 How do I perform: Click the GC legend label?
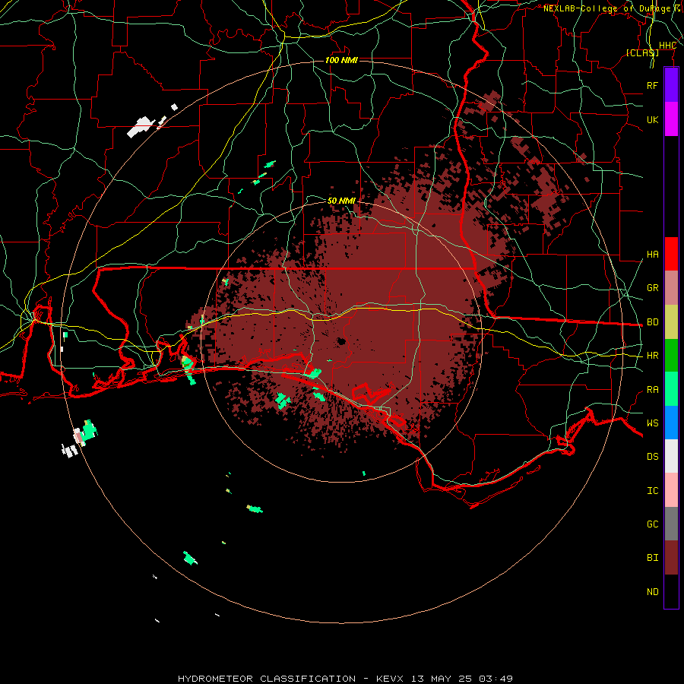[652, 524]
